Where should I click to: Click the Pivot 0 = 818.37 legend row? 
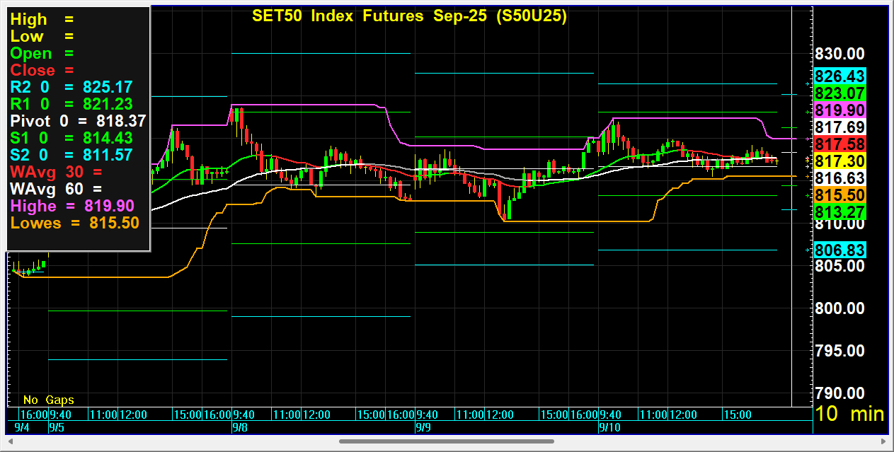click(79, 121)
